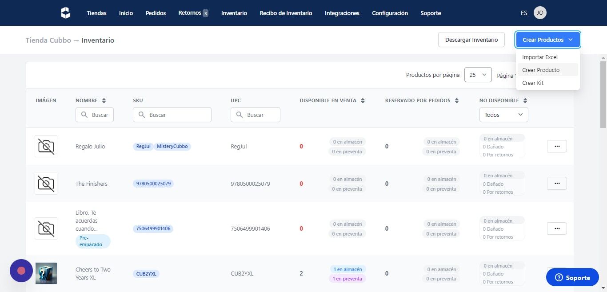Screen dimensions: 607x292
Task: Click '1 en preventa' purple badge
Action: pos(347,279)
